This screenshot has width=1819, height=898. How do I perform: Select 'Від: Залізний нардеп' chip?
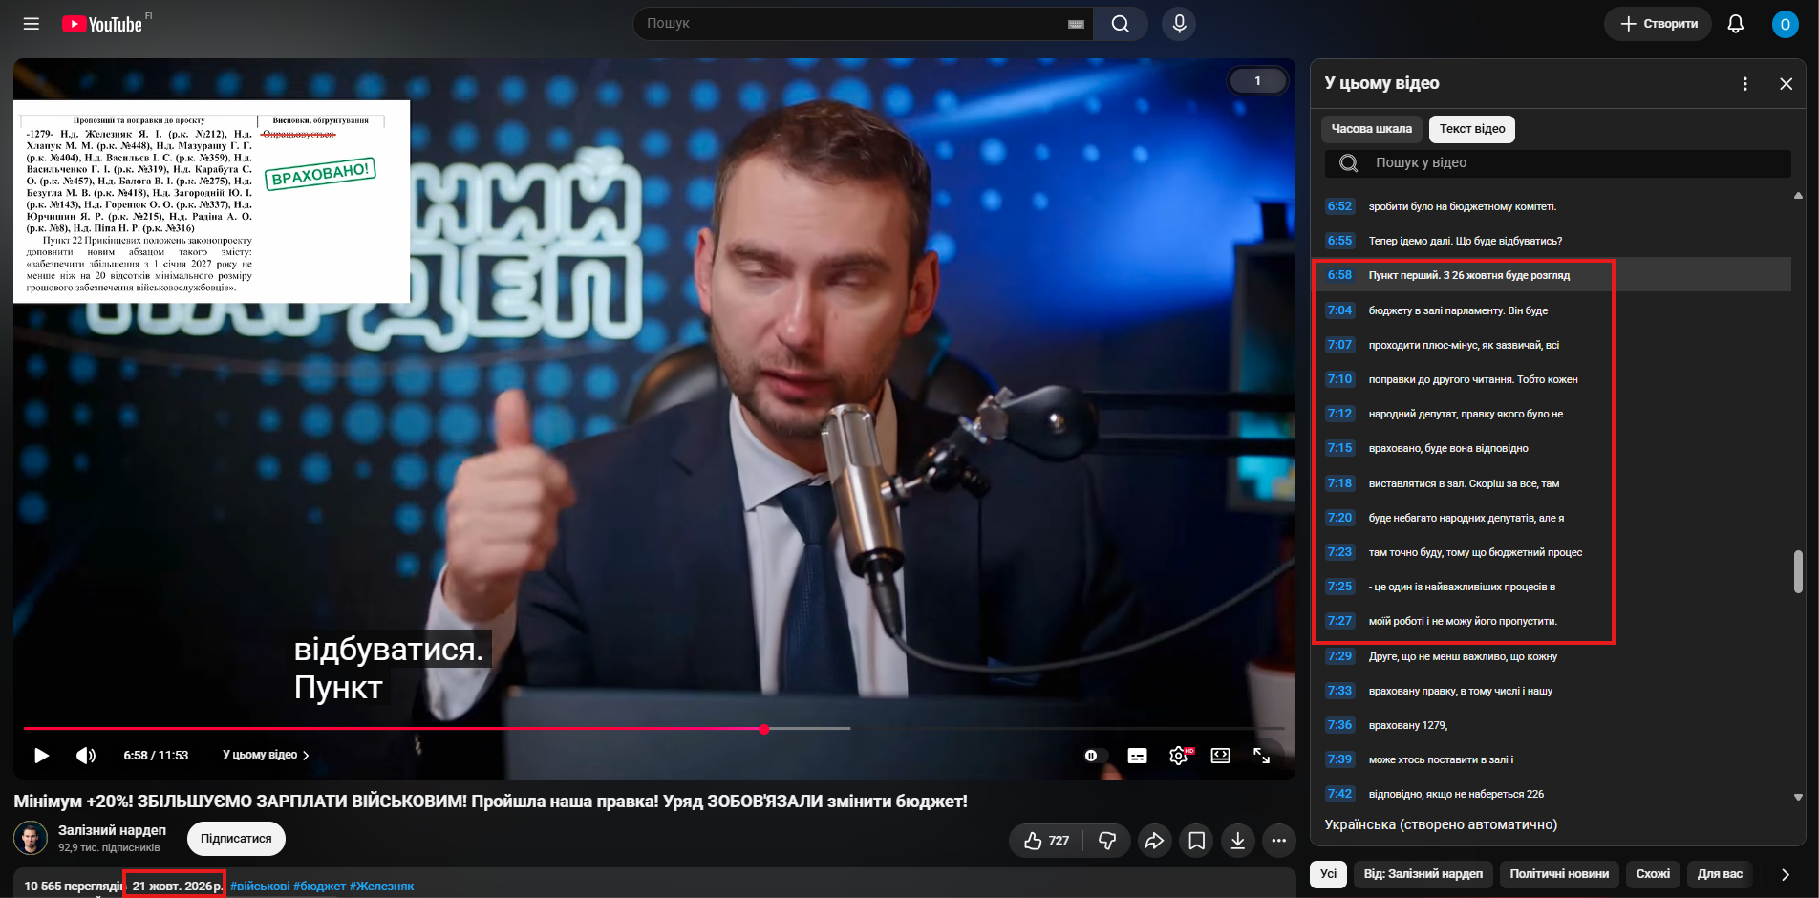tap(1423, 874)
